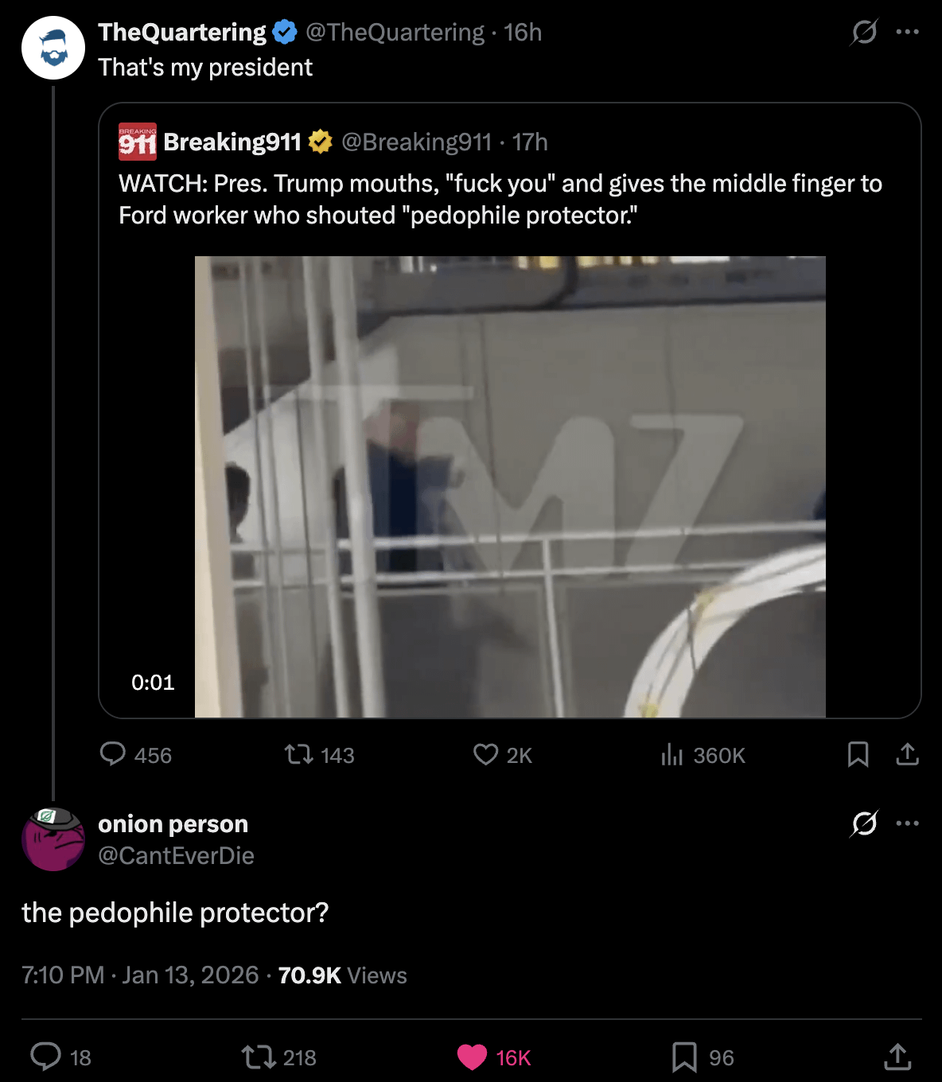Screen dimensions: 942x1082
Task: Reply to TheQuartering's post with 456 replies
Action: [x=113, y=753]
